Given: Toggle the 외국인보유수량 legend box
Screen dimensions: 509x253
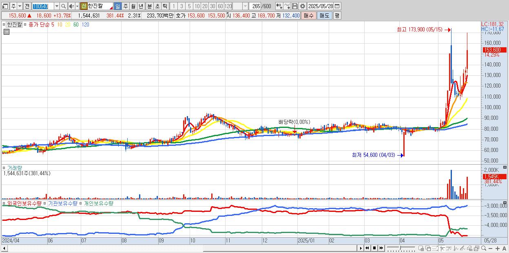Looking at the screenshot, I should (x=4, y=203).
